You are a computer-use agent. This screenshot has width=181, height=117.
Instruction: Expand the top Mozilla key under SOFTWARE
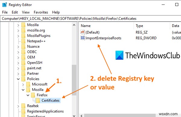pos(18,25)
